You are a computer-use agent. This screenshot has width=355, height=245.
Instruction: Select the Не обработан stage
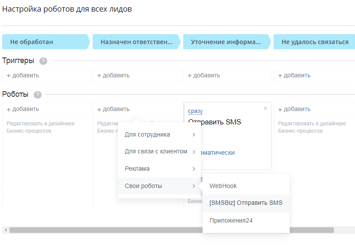click(x=46, y=42)
